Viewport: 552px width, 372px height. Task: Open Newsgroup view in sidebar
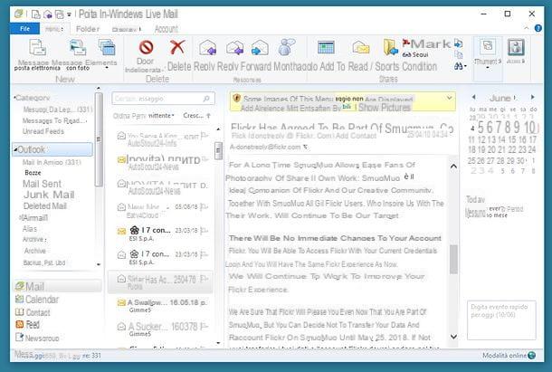click(x=37, y=339)
